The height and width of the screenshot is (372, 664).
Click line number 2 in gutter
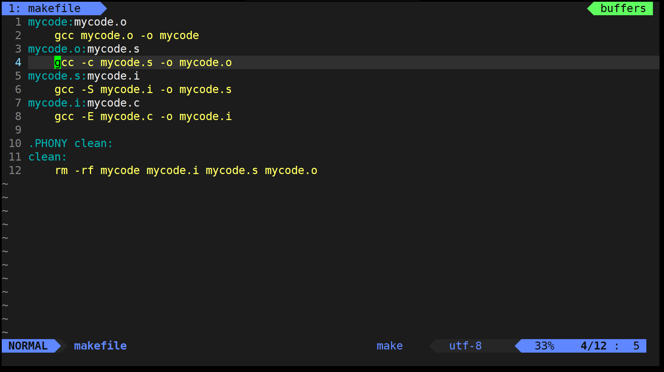click(18, 35)
